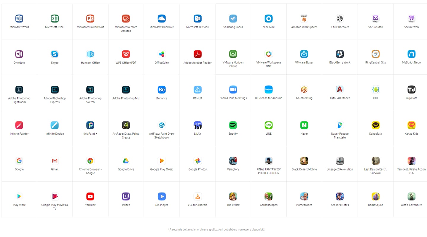Open Zoom Cloud Meetings icon
The height and width of the screenshot is (237, 427).
pos(233,90)
